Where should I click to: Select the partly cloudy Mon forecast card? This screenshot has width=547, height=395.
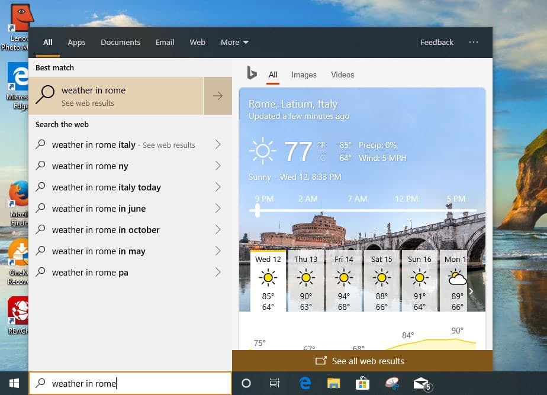coord(453,281)
